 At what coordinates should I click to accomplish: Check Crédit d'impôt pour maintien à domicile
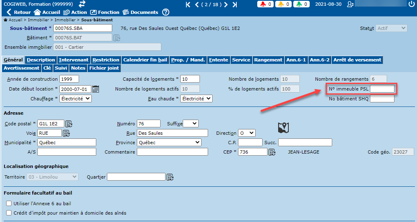click(x=9, y=213)
